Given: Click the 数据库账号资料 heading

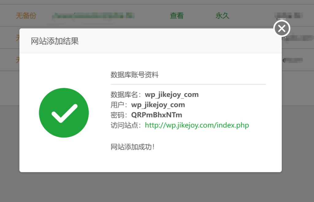Looking at the screenshot, I should click(135, 75).
